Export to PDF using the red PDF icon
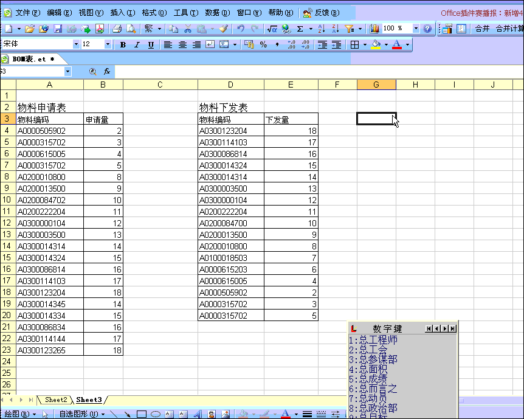This screenshot has width=524, height=419. click(x=100, y=29)
